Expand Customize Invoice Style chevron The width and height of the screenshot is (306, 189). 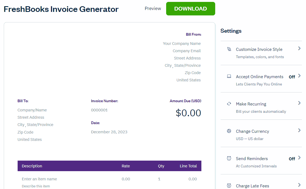coord(299,48)
